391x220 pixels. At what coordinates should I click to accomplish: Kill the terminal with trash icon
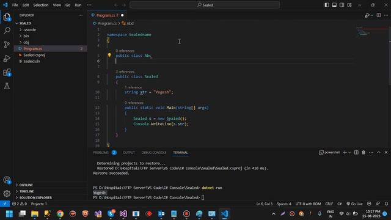point(364,152)
